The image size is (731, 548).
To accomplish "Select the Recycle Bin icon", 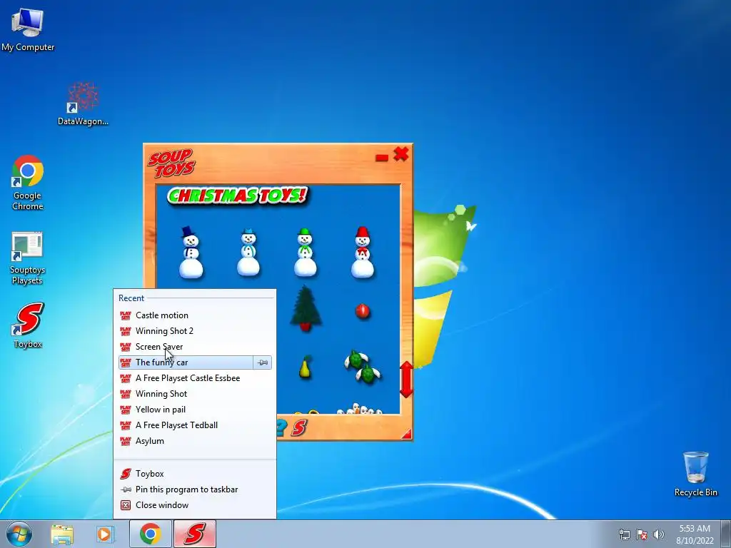I will point(695,474).
